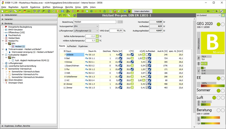Image resolution: width=226 pixels, height=129 pixels.
Task: Click area edit pencil for Ankleide row
Action: tap(121, 55)
